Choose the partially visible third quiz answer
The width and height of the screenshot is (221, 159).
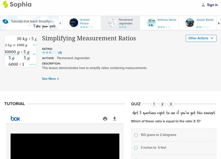point(136,158)
